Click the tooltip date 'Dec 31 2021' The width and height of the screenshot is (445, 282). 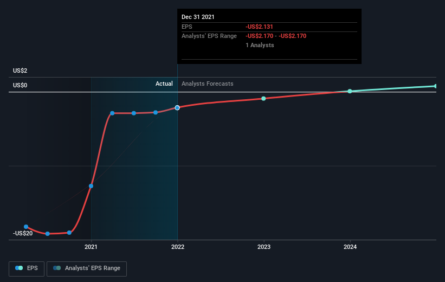(x=198, y=17)
